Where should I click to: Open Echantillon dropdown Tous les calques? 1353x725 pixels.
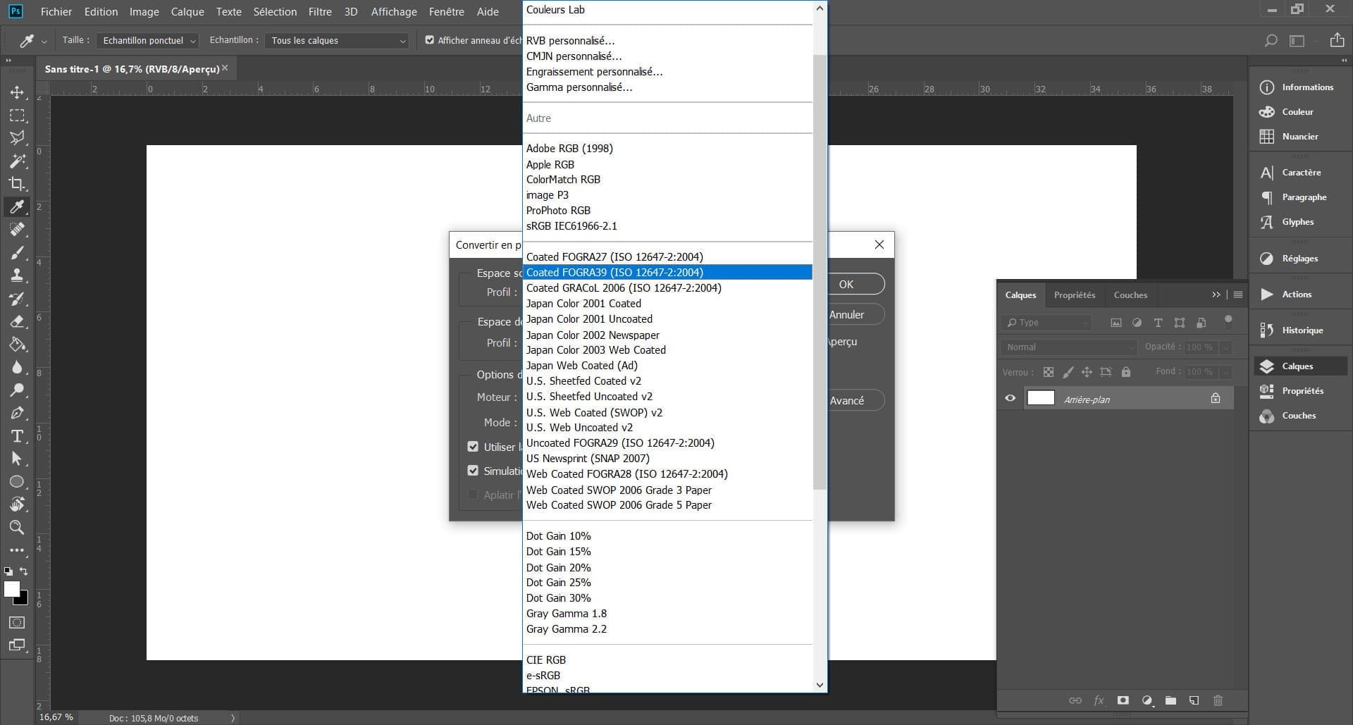[x=338, y=41]
